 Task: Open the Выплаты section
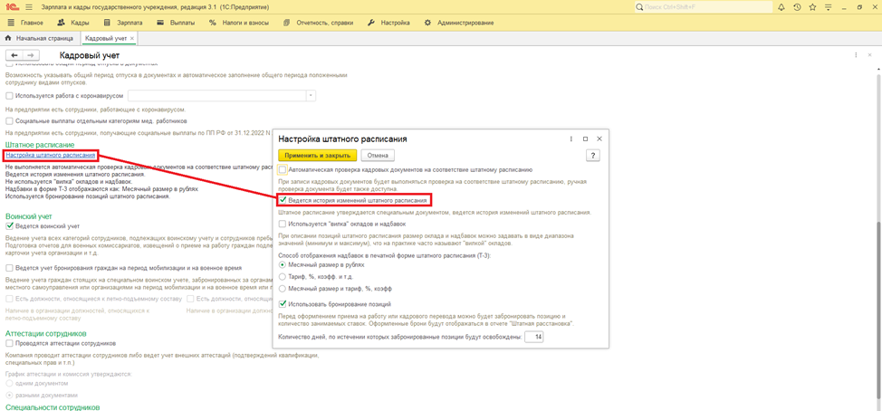pos(176,23)
